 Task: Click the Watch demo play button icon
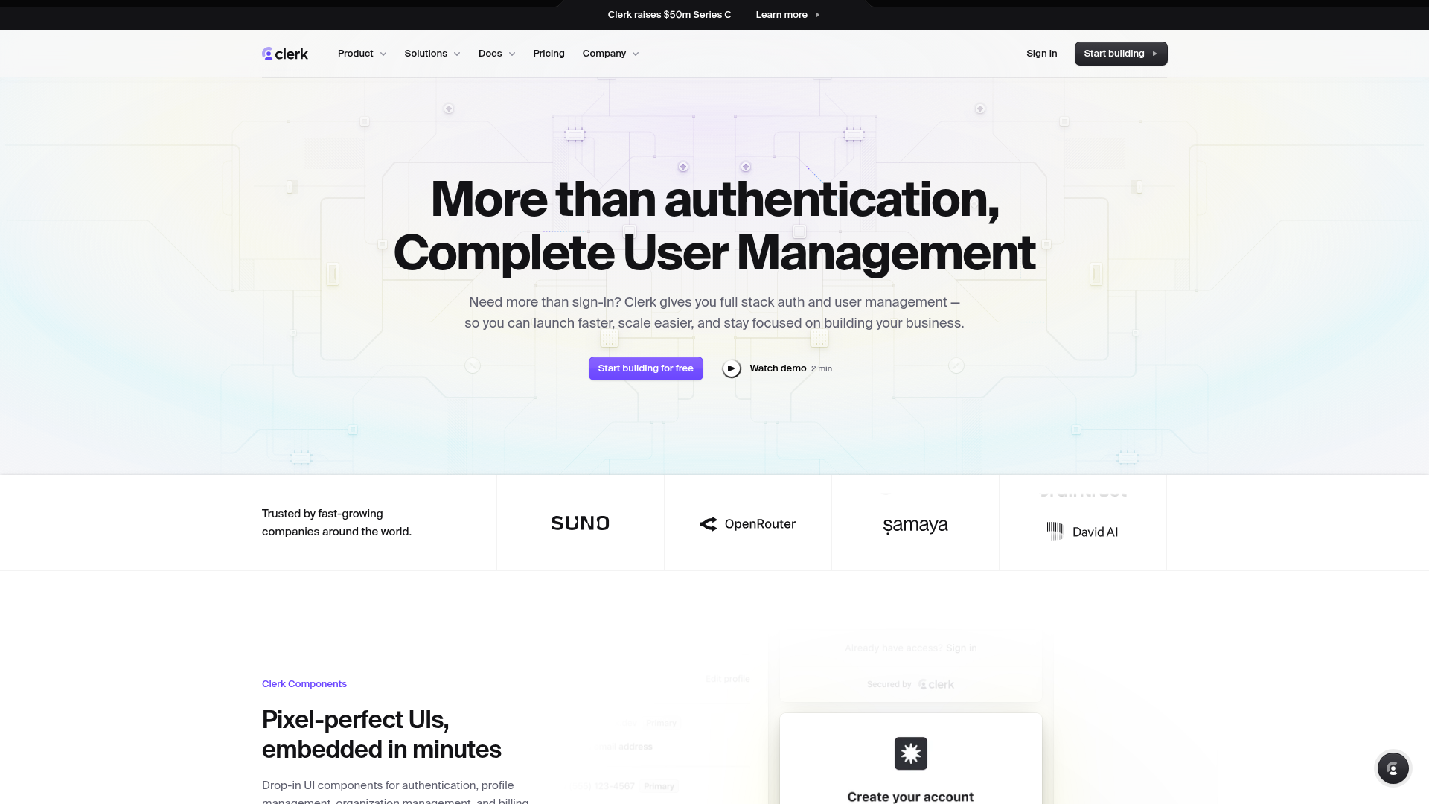[732, 368]
